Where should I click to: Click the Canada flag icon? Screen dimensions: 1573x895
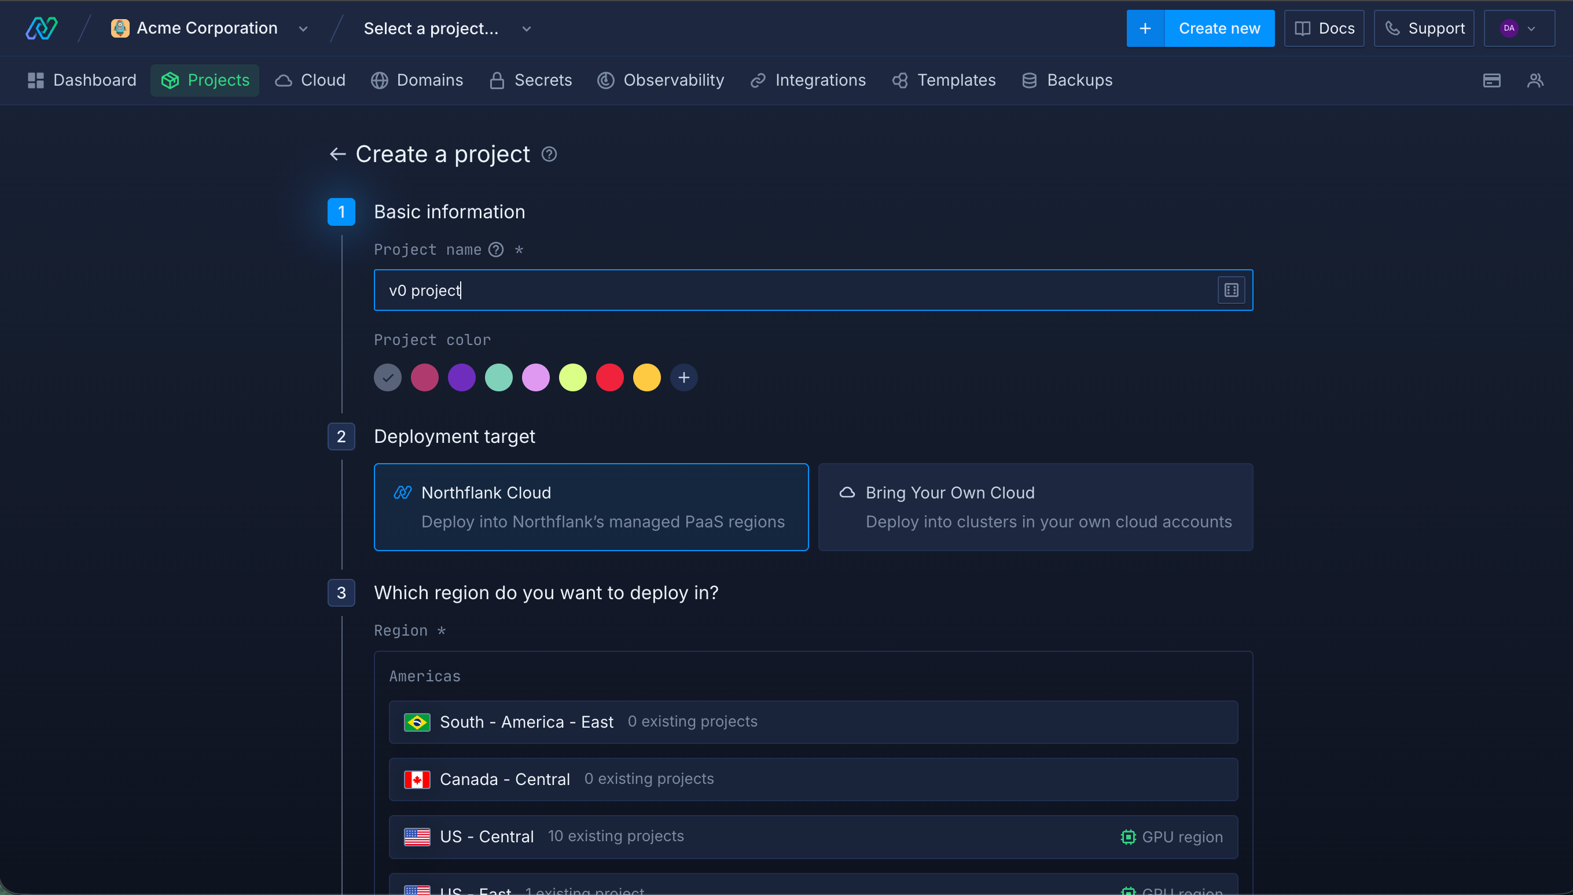point(417,779)
